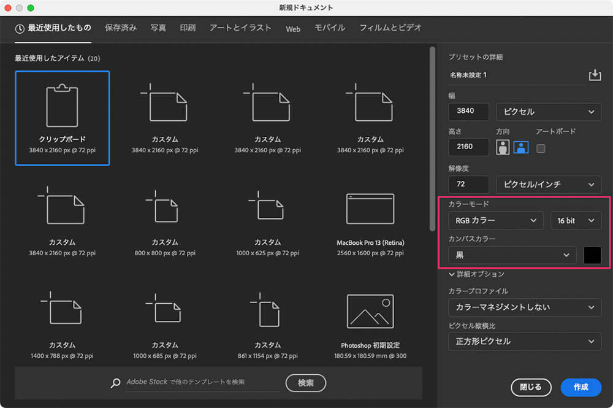Switch to the 印刷 tab
This screenshot has height=408, width=613.
[x=188, y=28]
